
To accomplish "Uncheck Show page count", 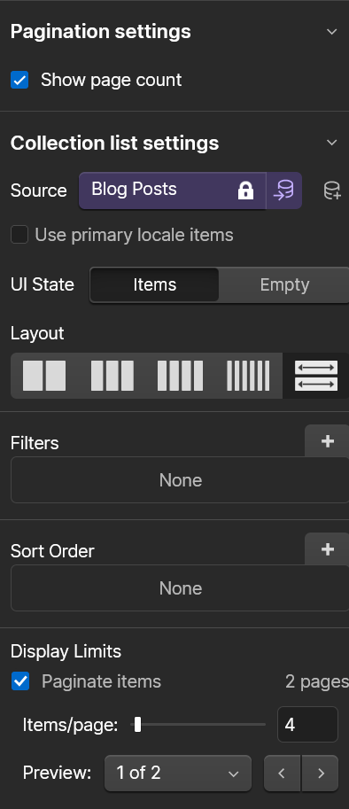I will click(x=19, y=80).
